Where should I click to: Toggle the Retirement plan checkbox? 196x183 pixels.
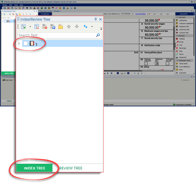[157, 63]
